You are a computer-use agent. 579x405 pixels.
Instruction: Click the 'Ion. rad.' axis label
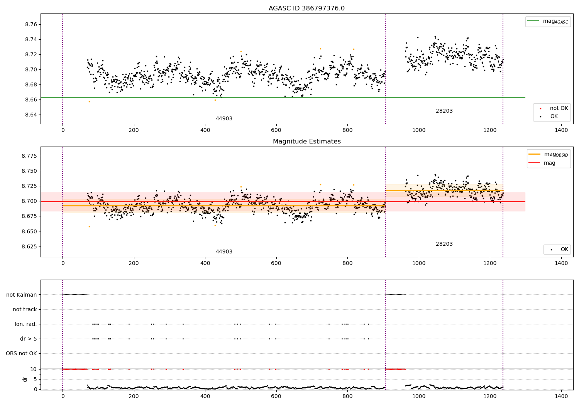26,324
